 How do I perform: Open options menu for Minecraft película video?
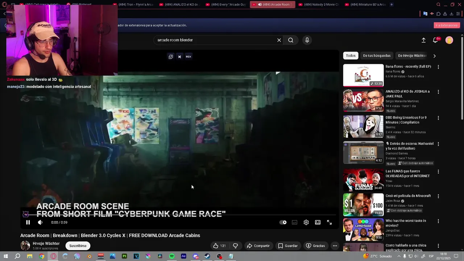click(438, 196)
